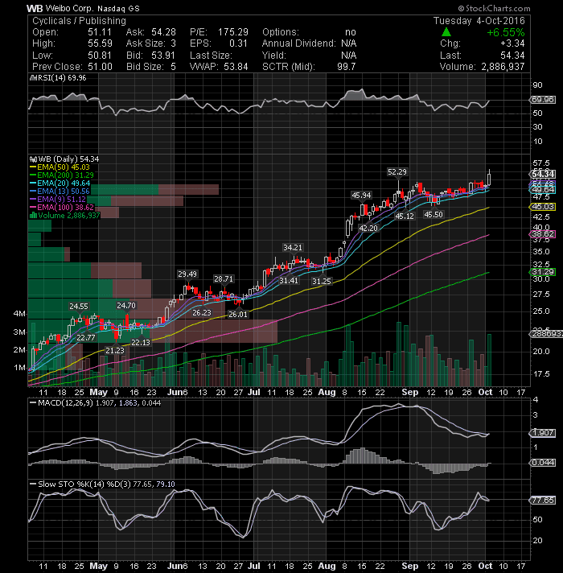Click the WB ticker symbol in header

tap(35, 8)
